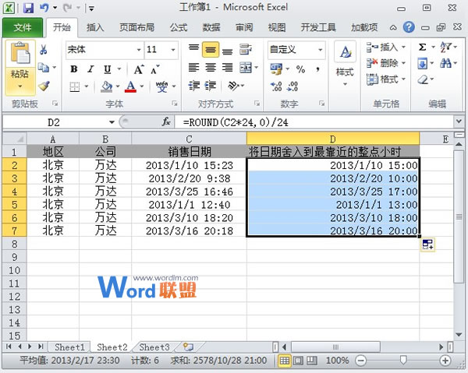Switch to Page Layout view in status bar
This screenshot has height=373, width=468.
pos(300,361)
